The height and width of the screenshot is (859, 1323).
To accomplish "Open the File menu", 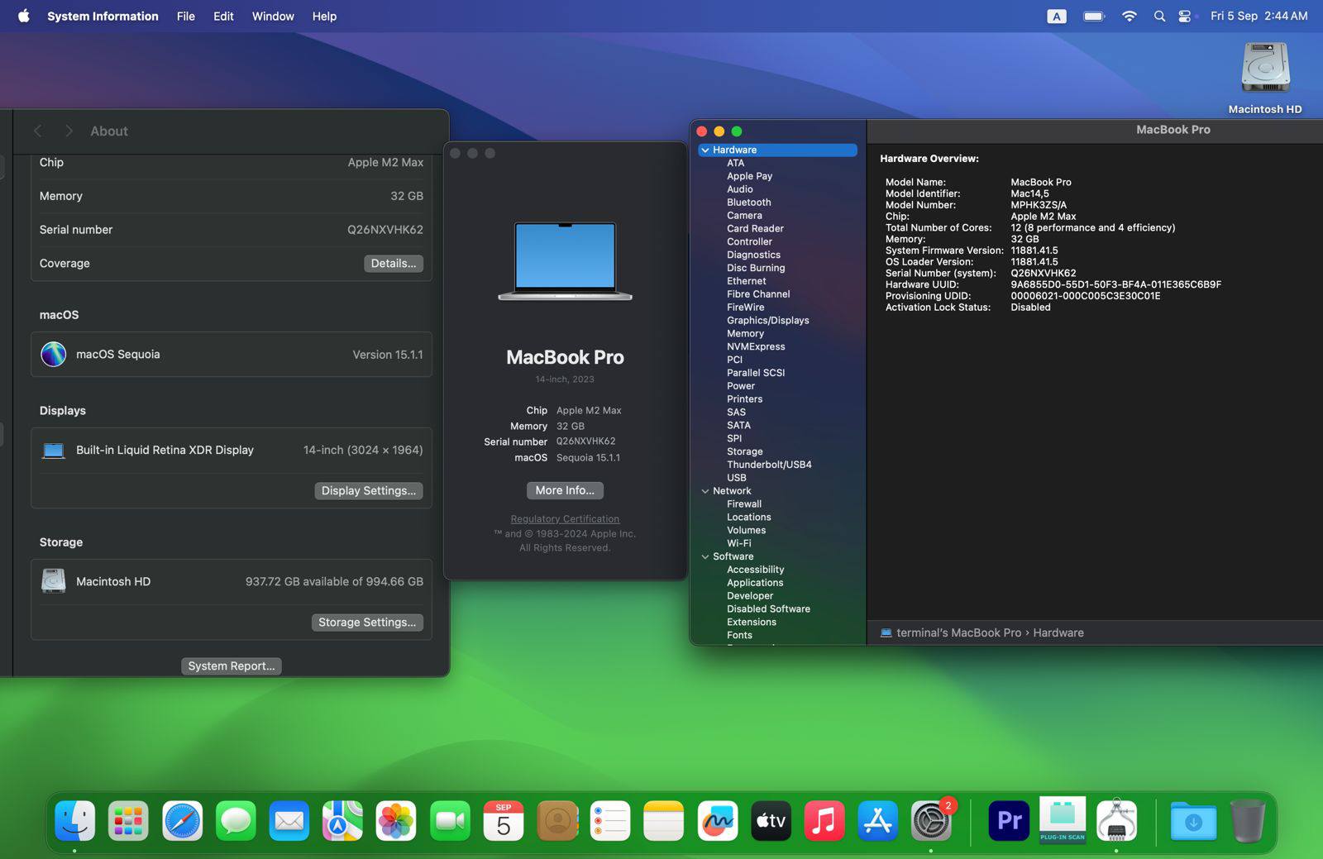I will tap(186, 16).
